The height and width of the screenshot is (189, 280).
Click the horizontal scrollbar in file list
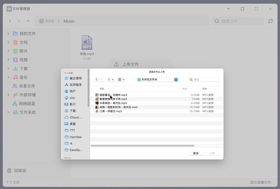click(x=142, y=145)
